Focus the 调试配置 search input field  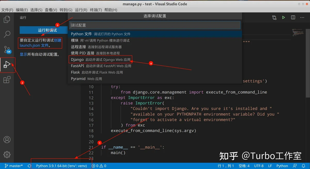coord(155,25)
